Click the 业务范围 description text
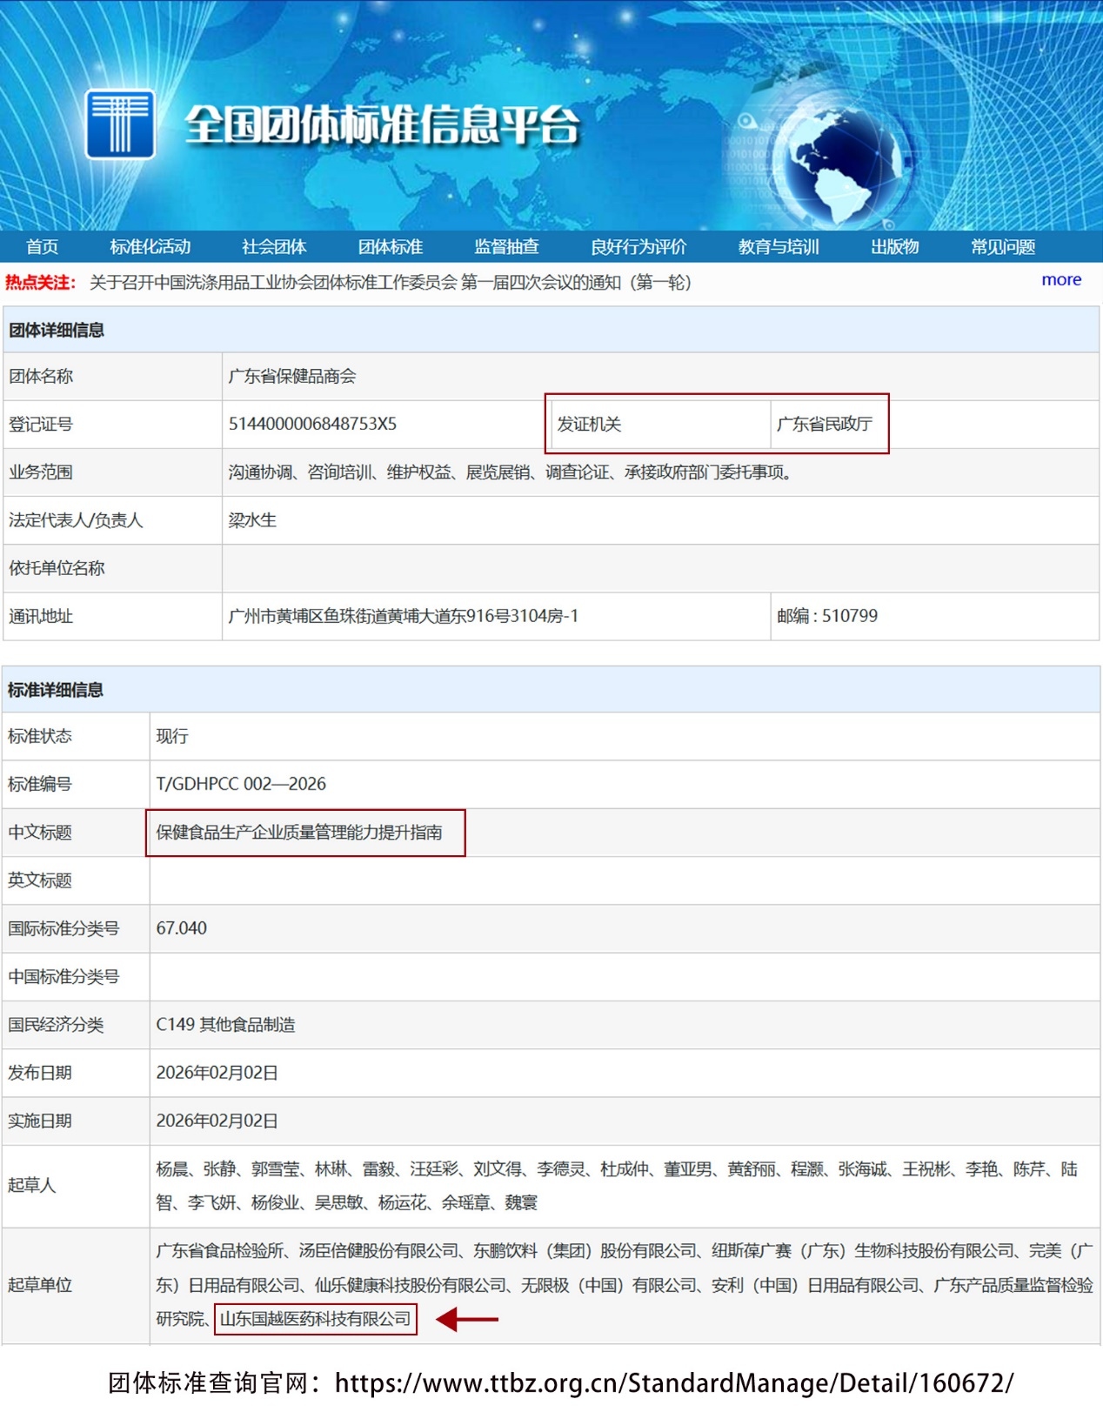The height and width of the screenshot is (1419, 1103). click(511, 472)
